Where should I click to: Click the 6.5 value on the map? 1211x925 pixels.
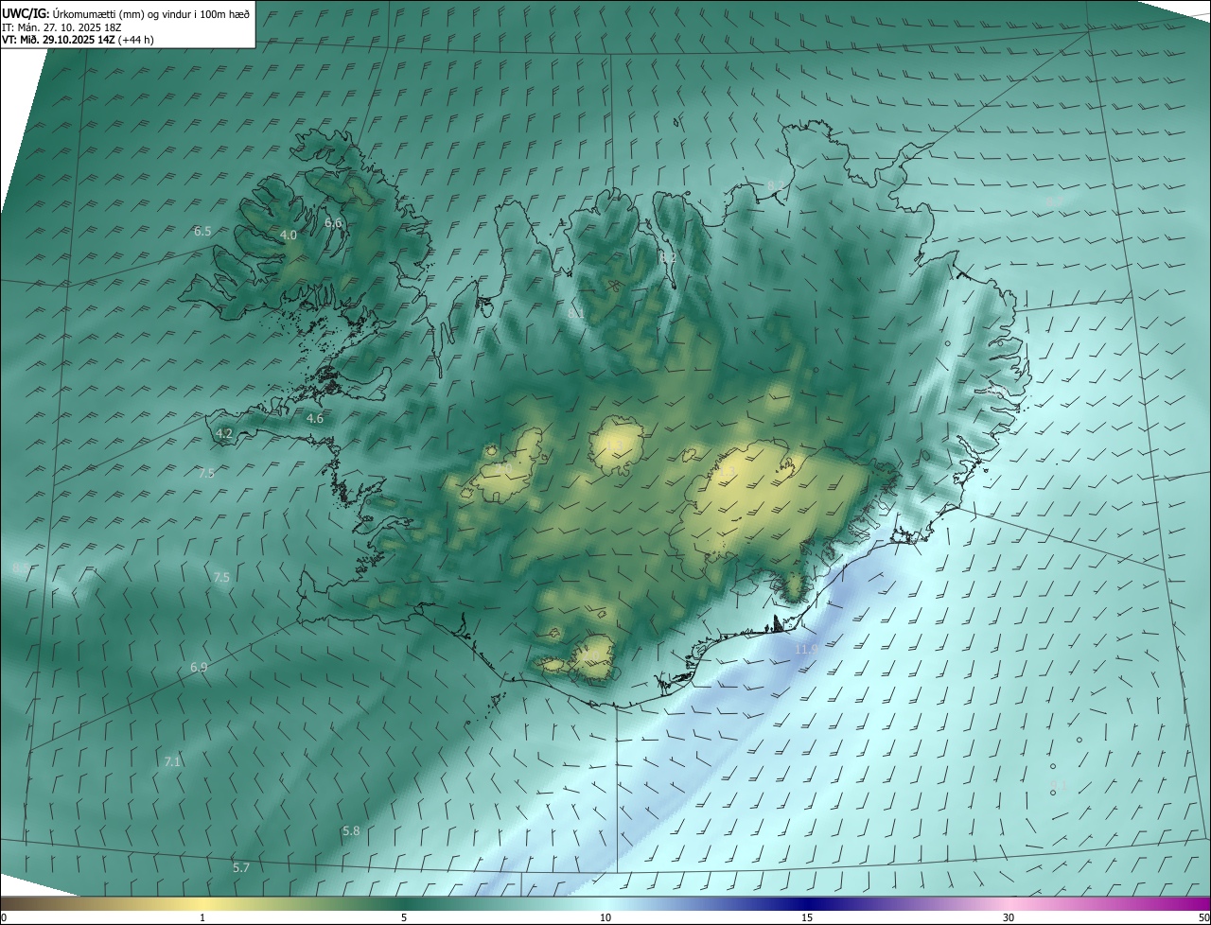[x=202, y=232]
